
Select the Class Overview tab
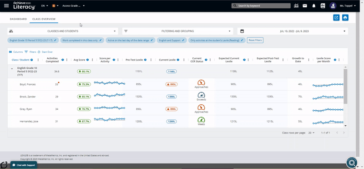tap(44, 19)
